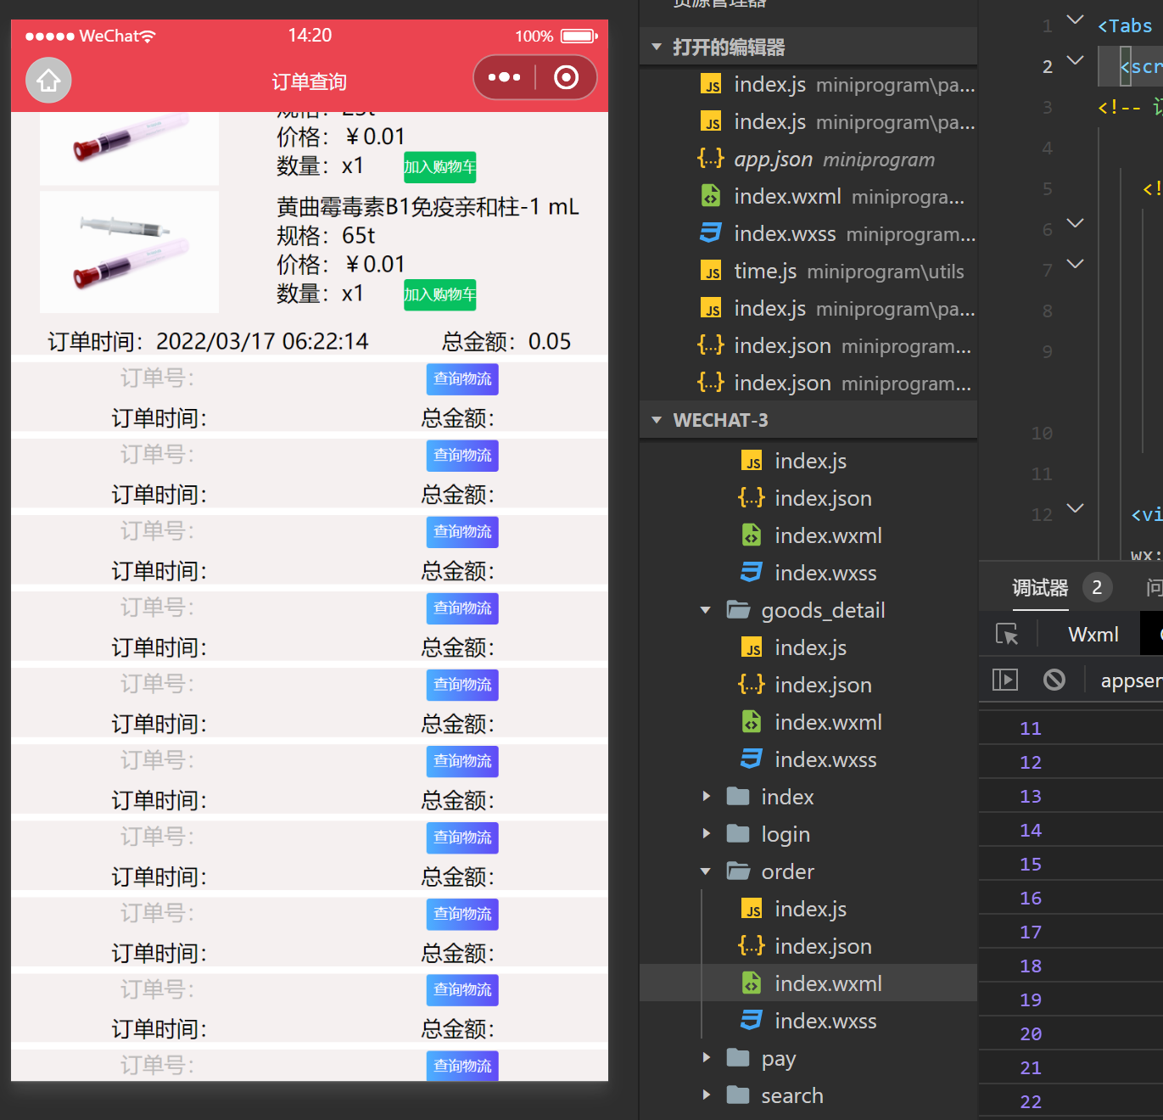Click the clear console (ban) icon
Image resolution: width=1163 pixels, height=1120 pixels.
pos(1054,680)
